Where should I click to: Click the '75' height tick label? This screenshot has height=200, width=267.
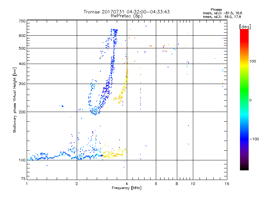[x=23, y=179]
